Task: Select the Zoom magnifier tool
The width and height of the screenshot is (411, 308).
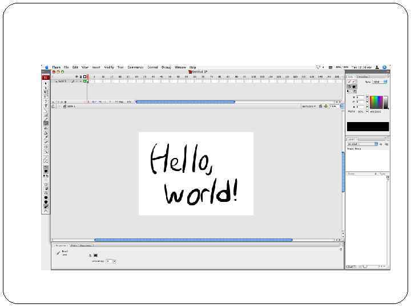Action: point(46,152)
